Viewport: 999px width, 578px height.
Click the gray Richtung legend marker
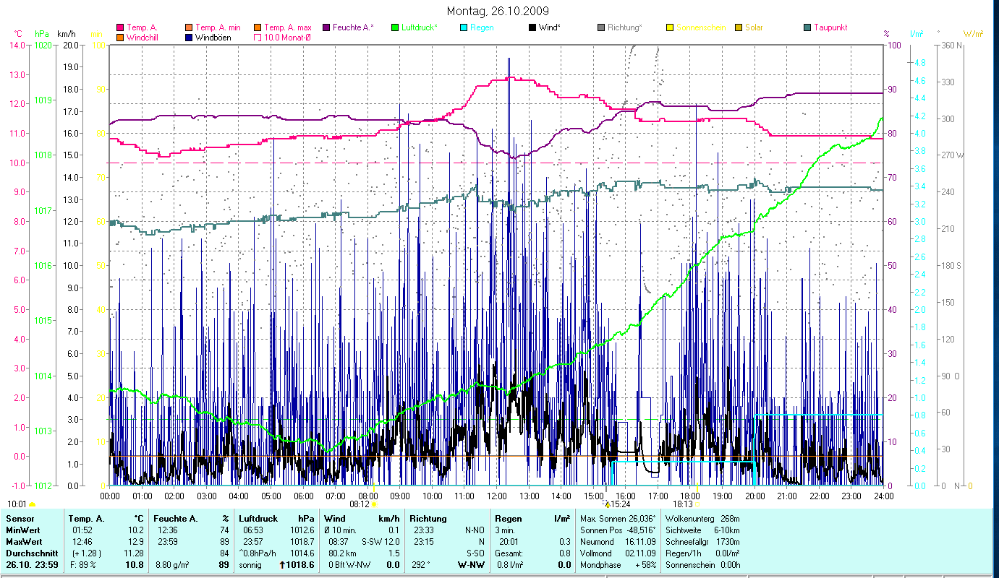(601, 27)
